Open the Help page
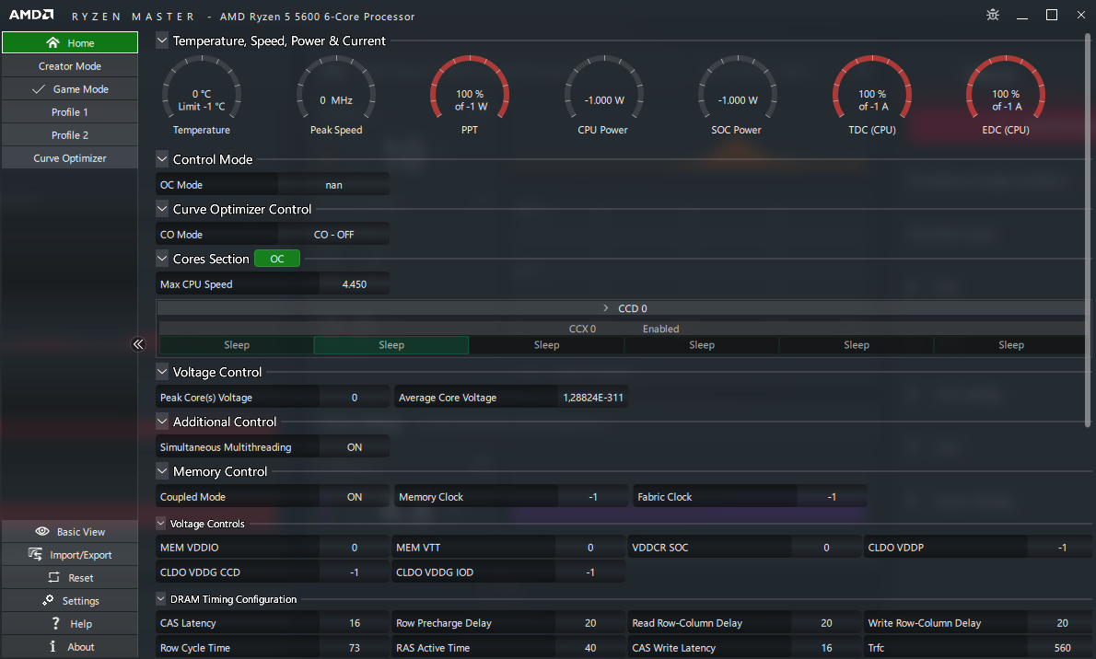The width and height of the screenshot is (1096, 659). point(70,623)
